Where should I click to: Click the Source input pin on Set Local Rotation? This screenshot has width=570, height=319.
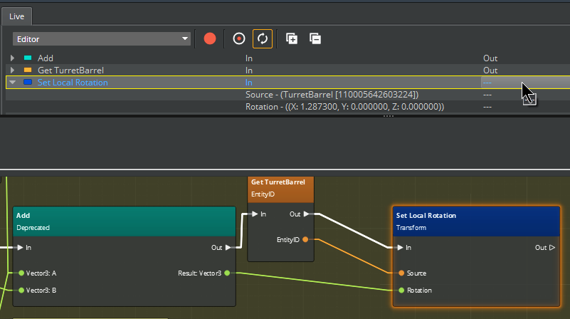coord(401,273)
